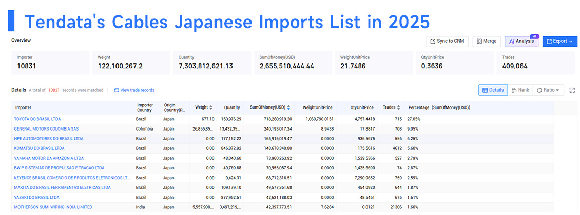Click the Origin Country column header

pos(174,107)
